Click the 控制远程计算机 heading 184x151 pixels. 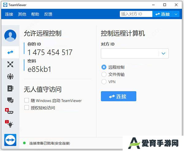(123, 33)
